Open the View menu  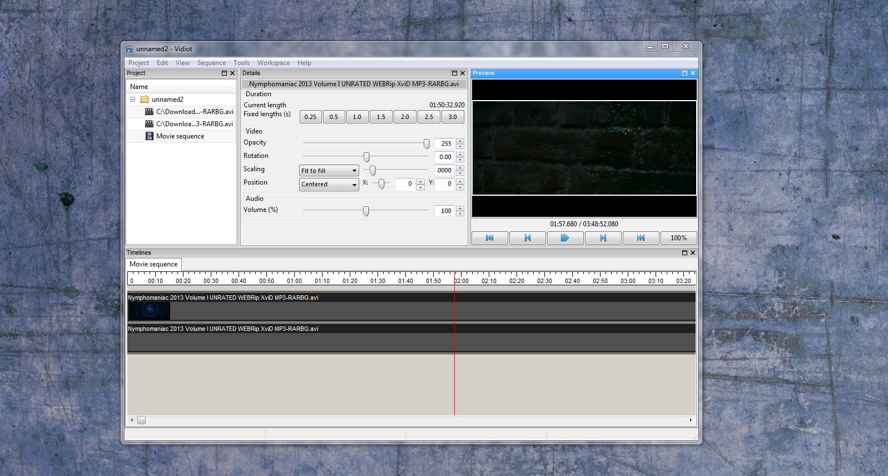(182, 63)
